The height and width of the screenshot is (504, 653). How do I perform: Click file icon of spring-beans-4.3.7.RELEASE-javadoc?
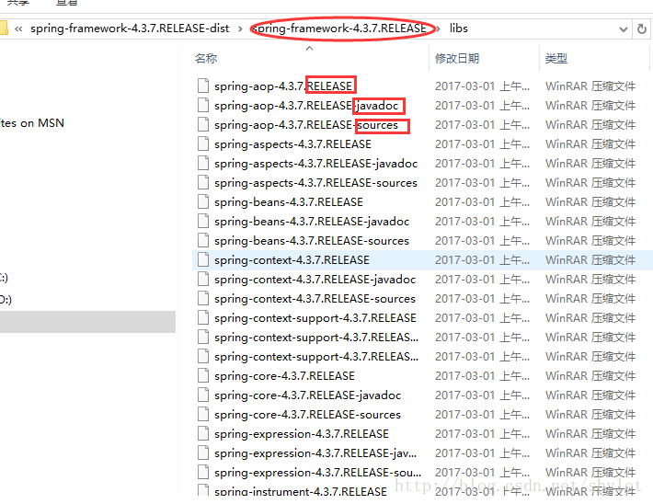pos(203,221)
